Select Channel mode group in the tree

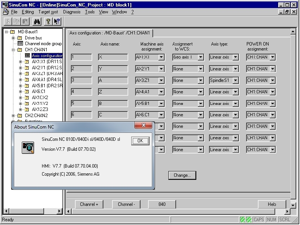point(43,44)
